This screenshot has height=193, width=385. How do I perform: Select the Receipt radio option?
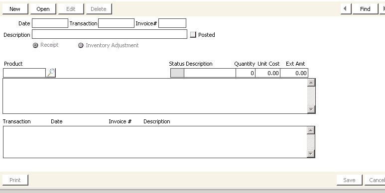pos(35,45)
